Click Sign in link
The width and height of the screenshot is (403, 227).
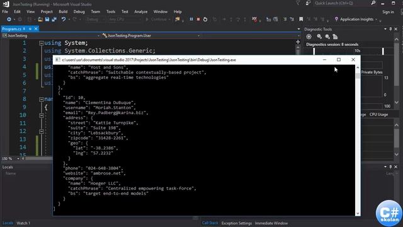(388, 12)
